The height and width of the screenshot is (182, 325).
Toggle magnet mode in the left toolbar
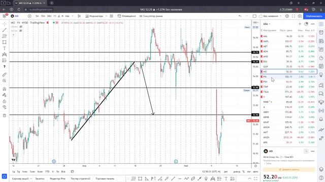(x=5, y=89)
